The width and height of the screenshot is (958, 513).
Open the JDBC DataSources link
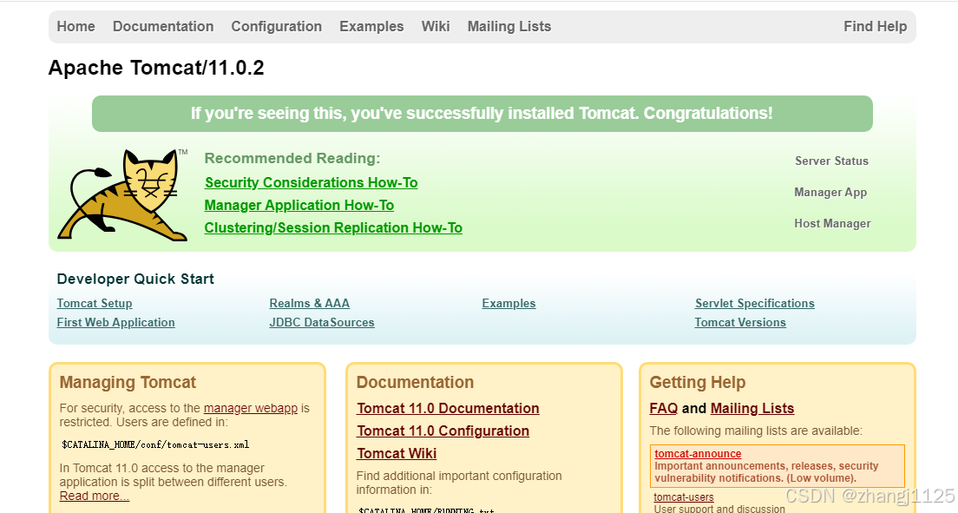point(321,322)
